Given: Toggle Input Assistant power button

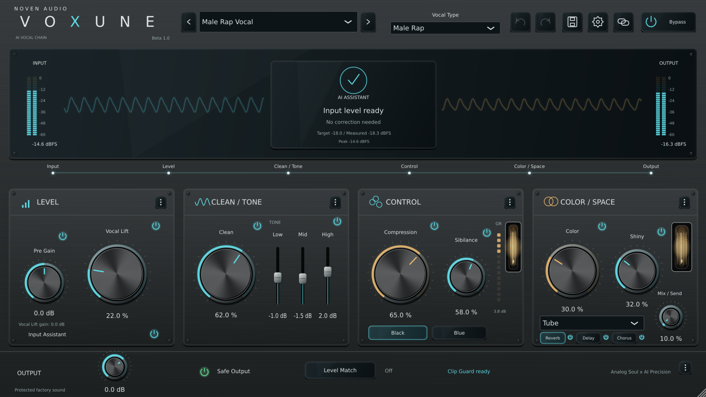Looking at the screenshot, I should [154, 334].
